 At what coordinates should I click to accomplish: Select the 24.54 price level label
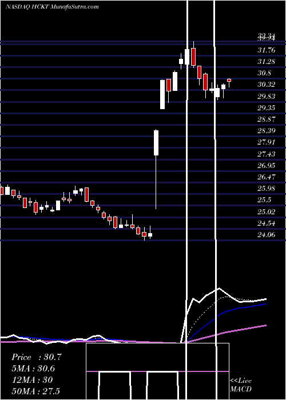click(x=267, y=223)
